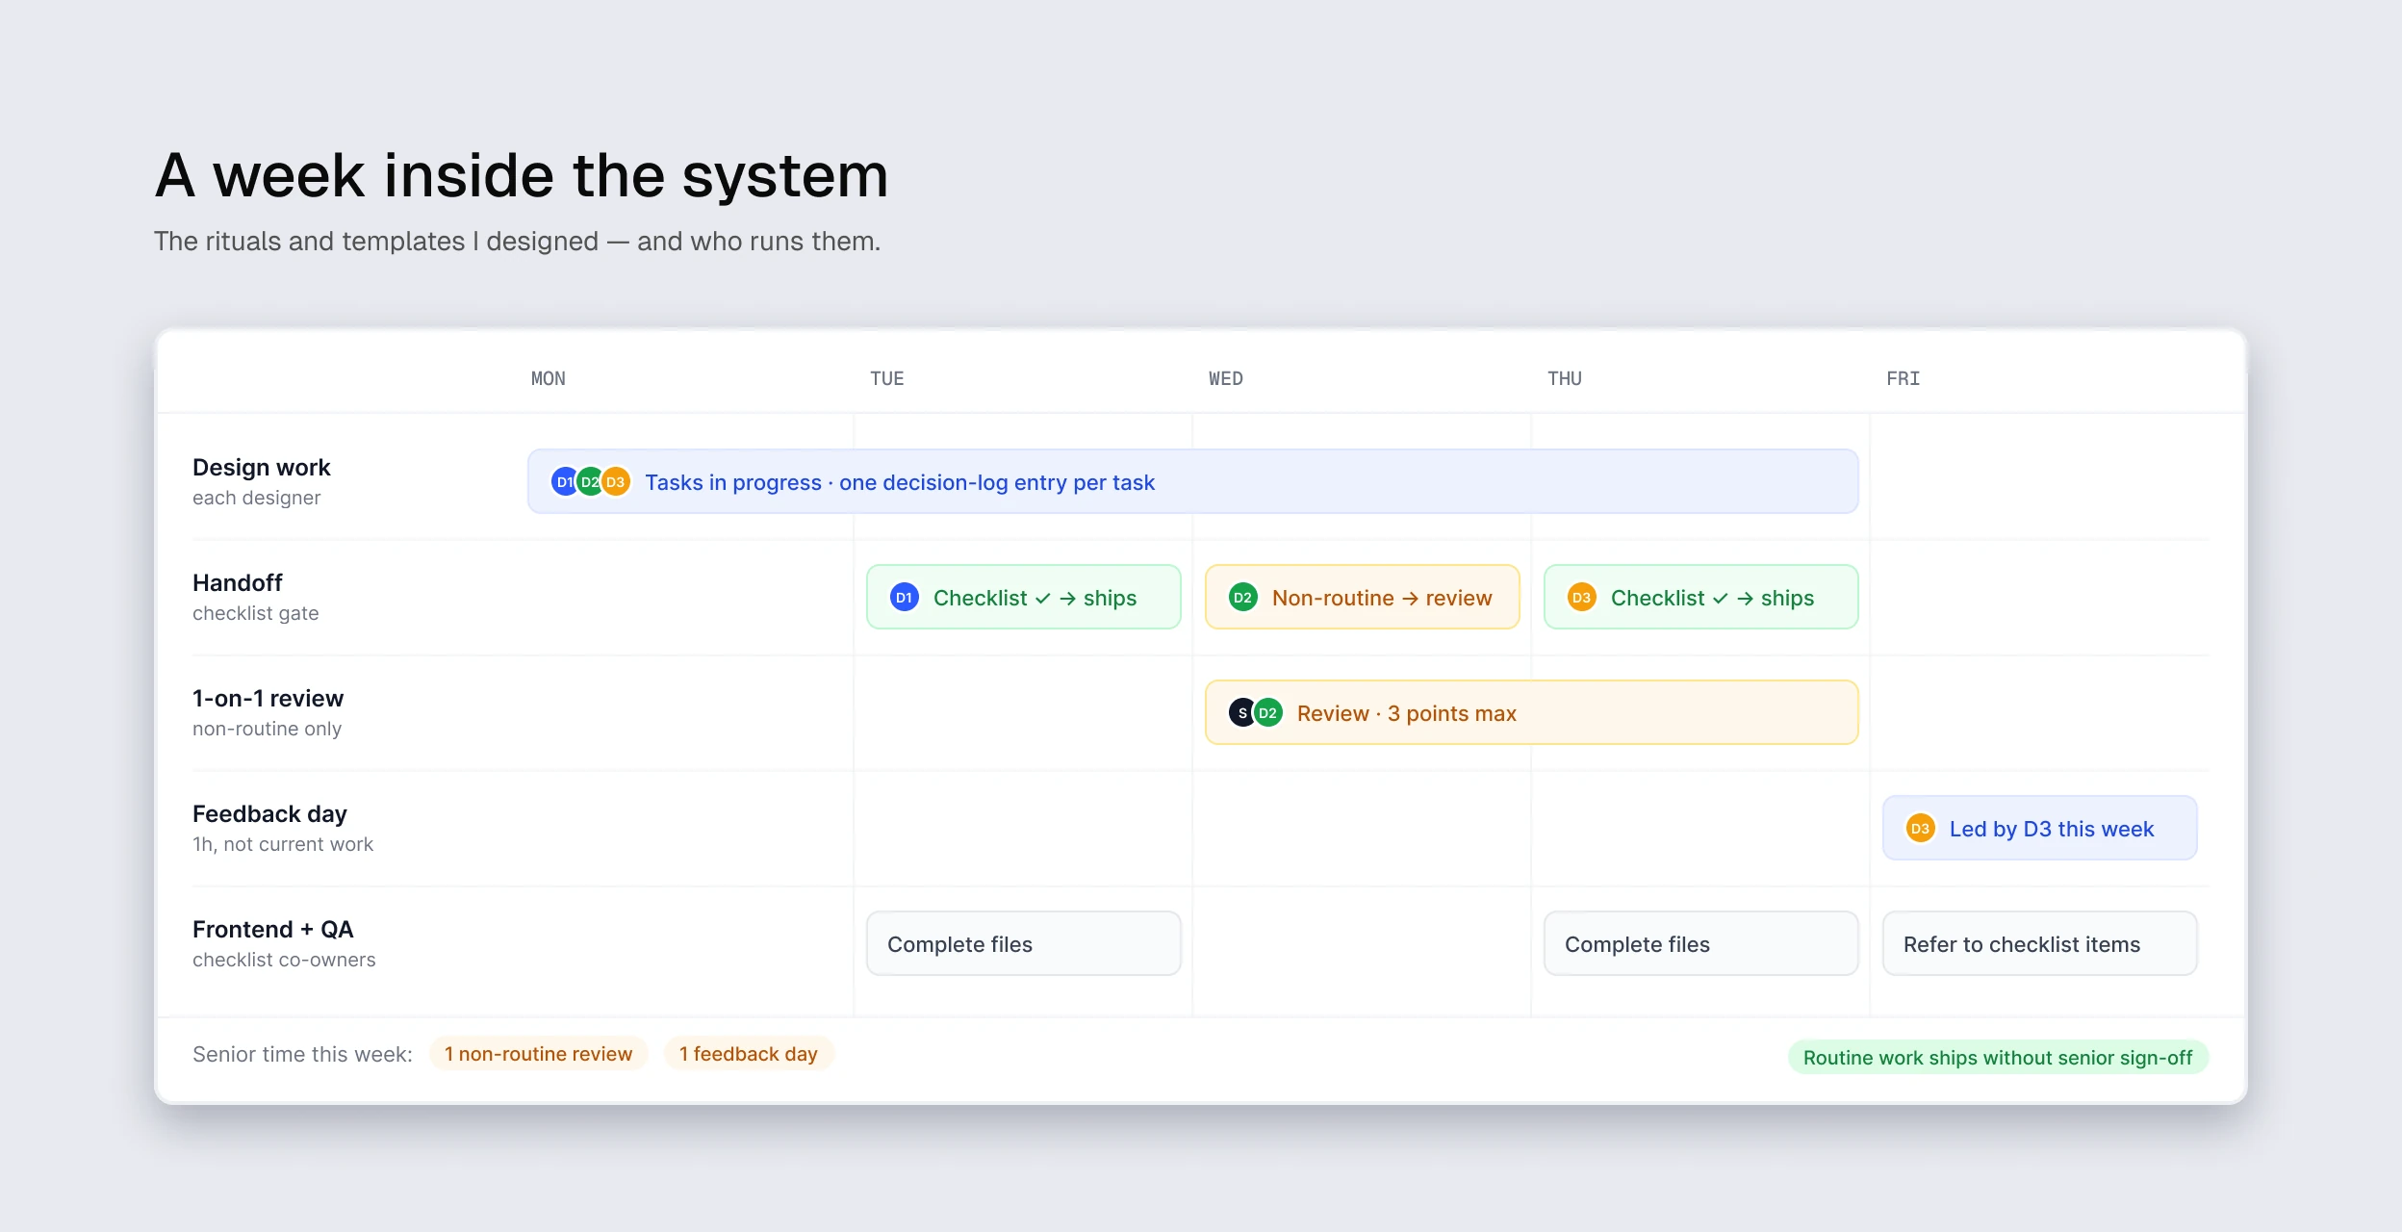Click the 1 non-routine review tag
Image resolution: width=2402 pixels, height=1232 pixels.
pos(538,1054)
